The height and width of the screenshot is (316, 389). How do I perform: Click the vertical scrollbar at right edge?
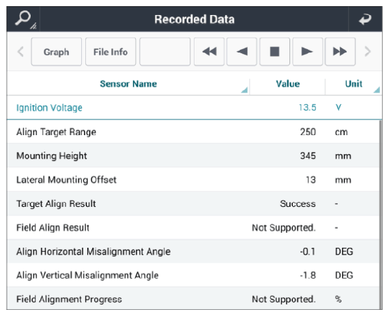tap(380, 214)
